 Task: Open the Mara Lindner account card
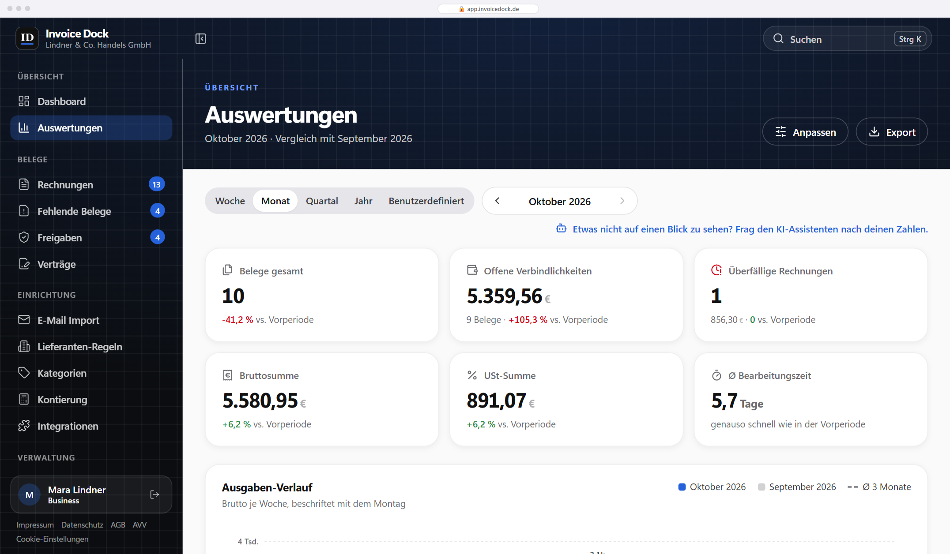point(91,494)
